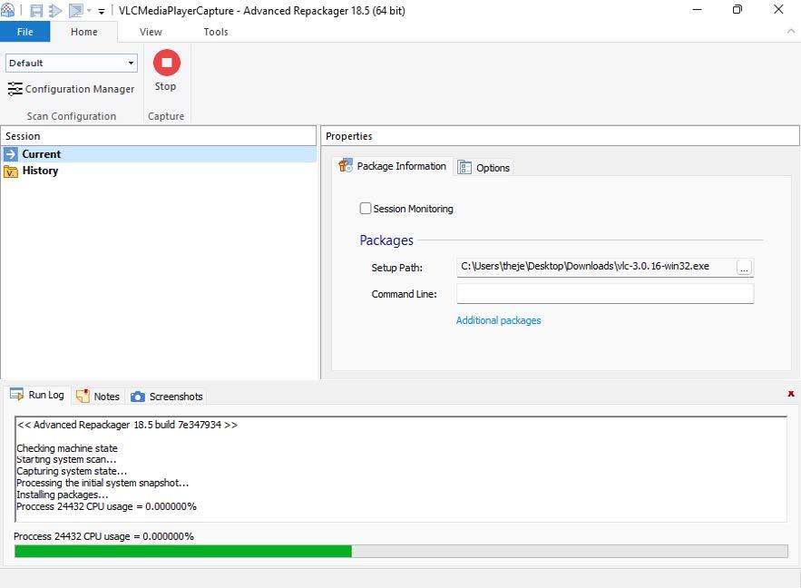Maximize or restore the window
Viewport: 801px width, 588px height.
(738, 9)
